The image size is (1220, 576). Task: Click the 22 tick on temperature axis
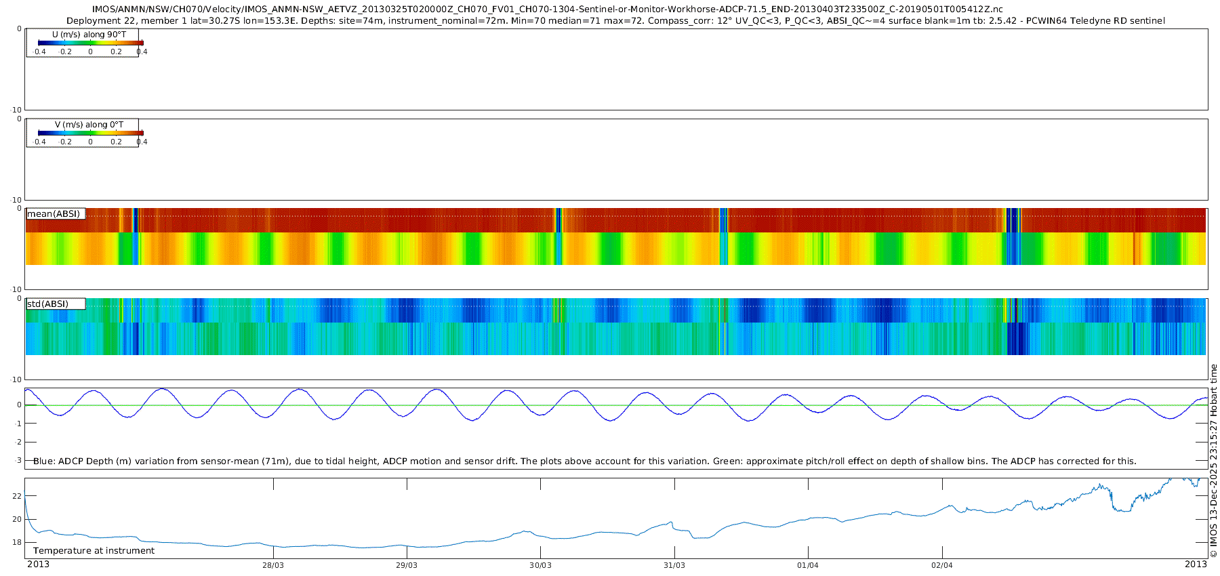pyautogui.click(x=17, y=496)
